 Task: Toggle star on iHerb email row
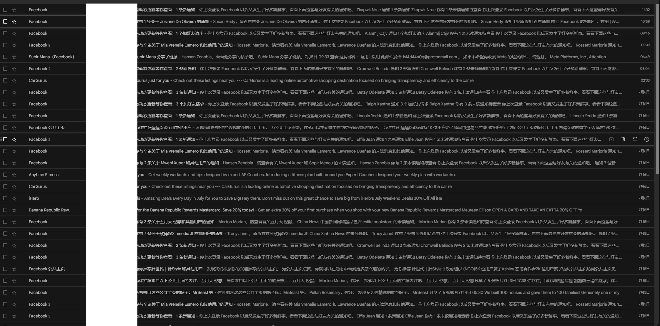pos(14,198)
